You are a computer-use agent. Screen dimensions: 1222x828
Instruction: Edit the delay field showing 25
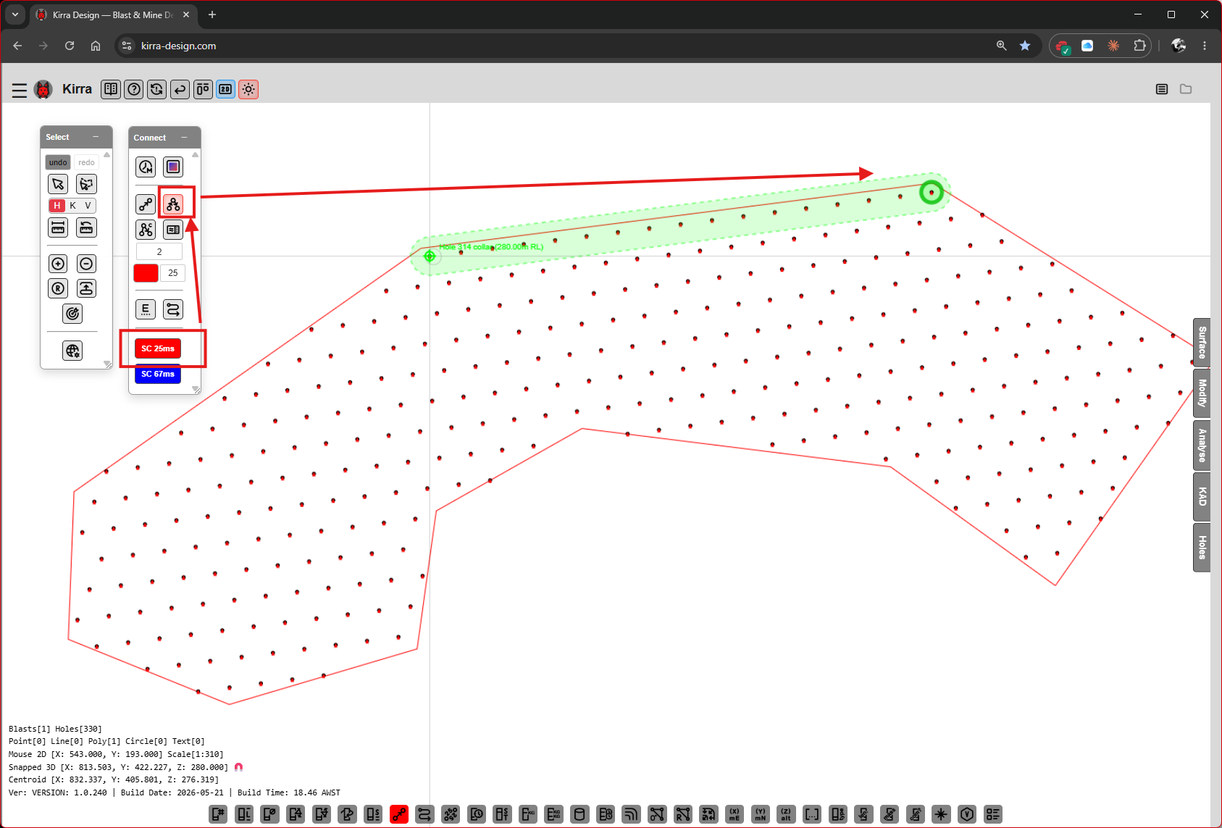[x=172, y=273]
